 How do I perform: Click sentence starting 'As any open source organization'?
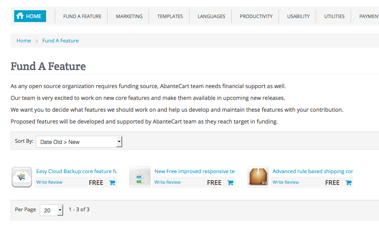[148, 86]
